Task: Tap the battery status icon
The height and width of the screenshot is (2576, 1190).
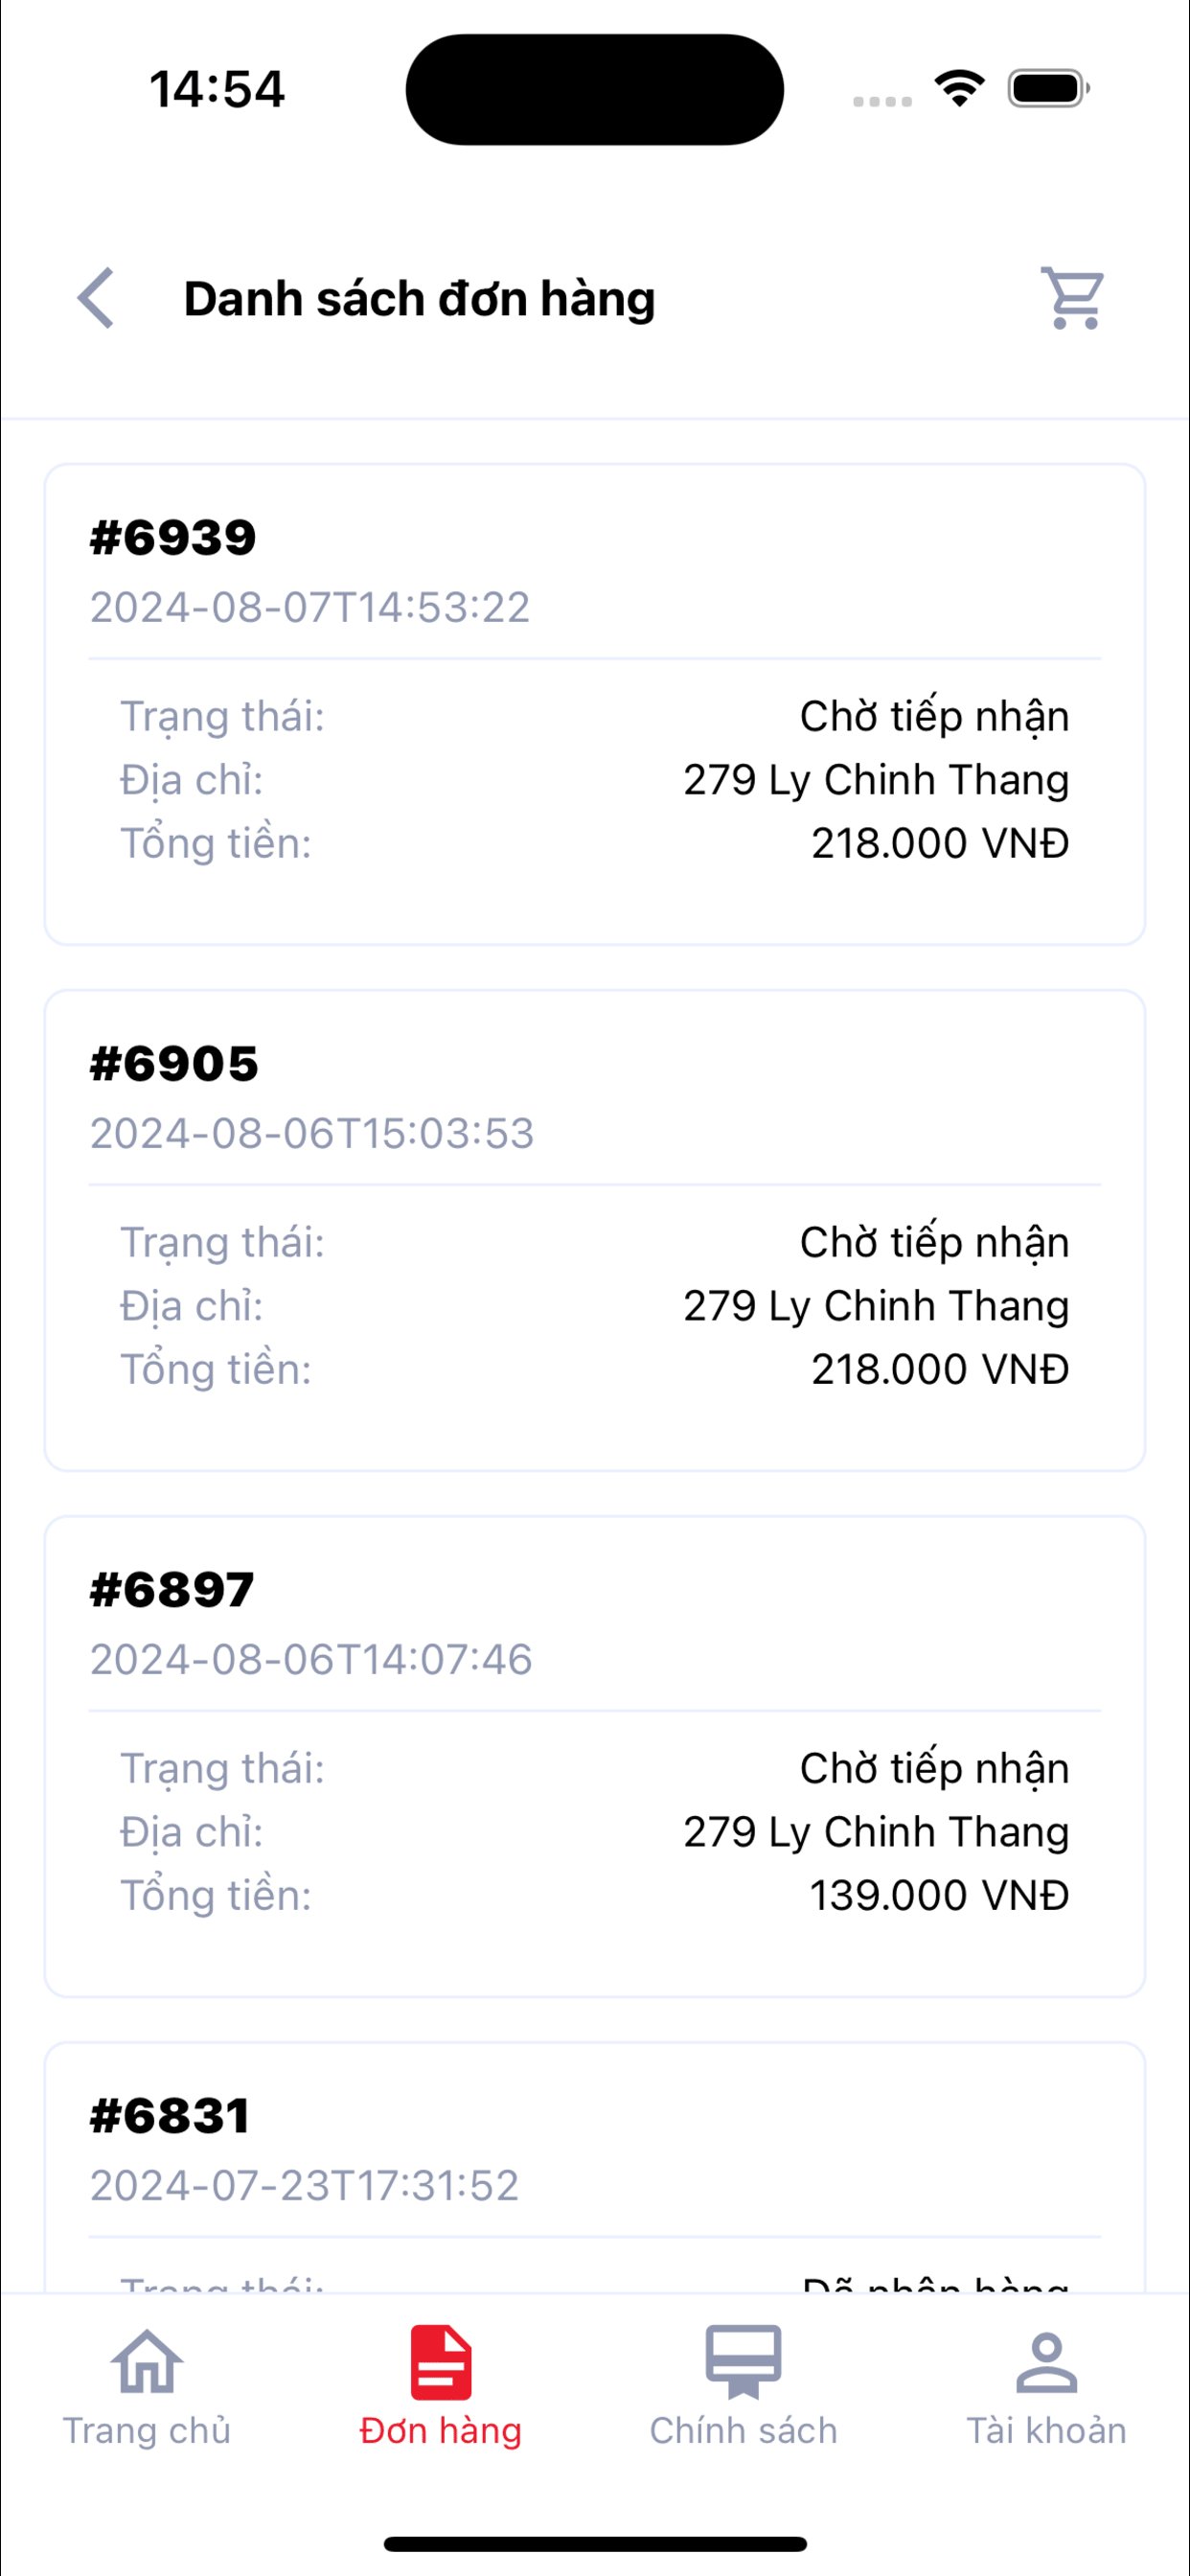Action: pos(1048,89)
